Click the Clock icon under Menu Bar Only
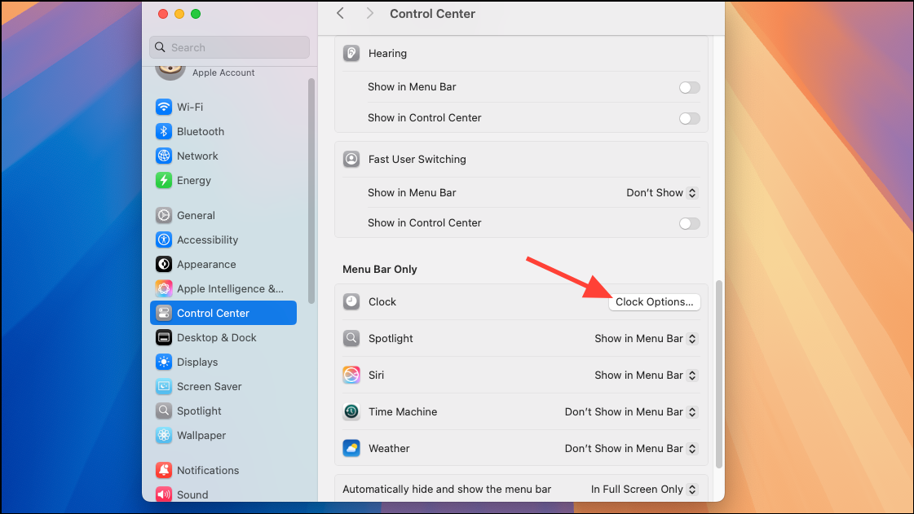914x514 pixels. click(x=351, y=301)
